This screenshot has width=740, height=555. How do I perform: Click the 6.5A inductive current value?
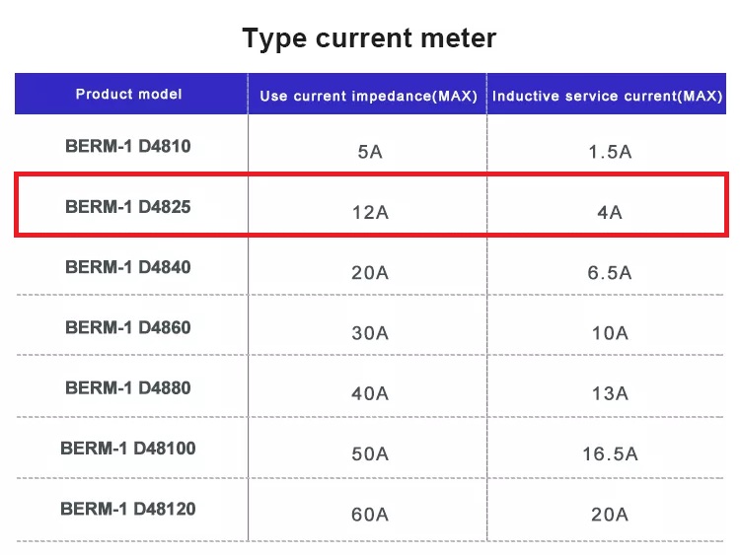(x=610, y=273)
